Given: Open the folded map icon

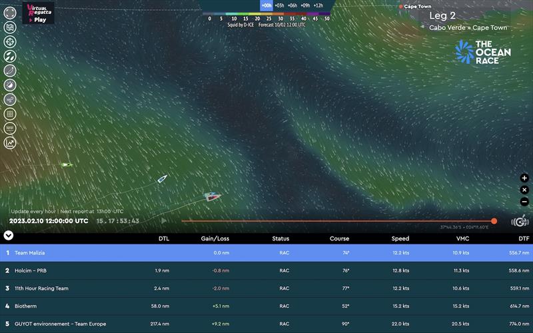Looking at the screenshot, I should pyautogui.click(x=10, y=27).
